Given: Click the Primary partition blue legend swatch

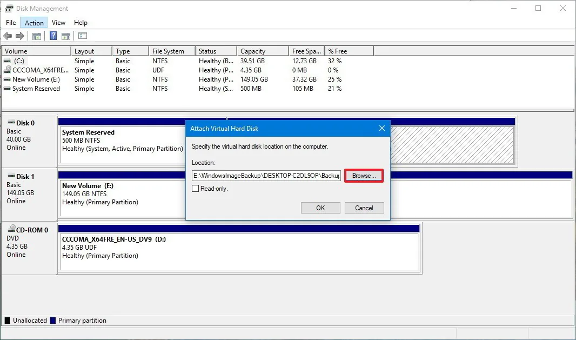Looking at the screenshot, I should 53,321.
